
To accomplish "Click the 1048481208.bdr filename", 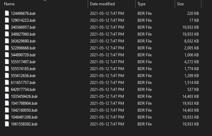I will (x=24, y=117).
